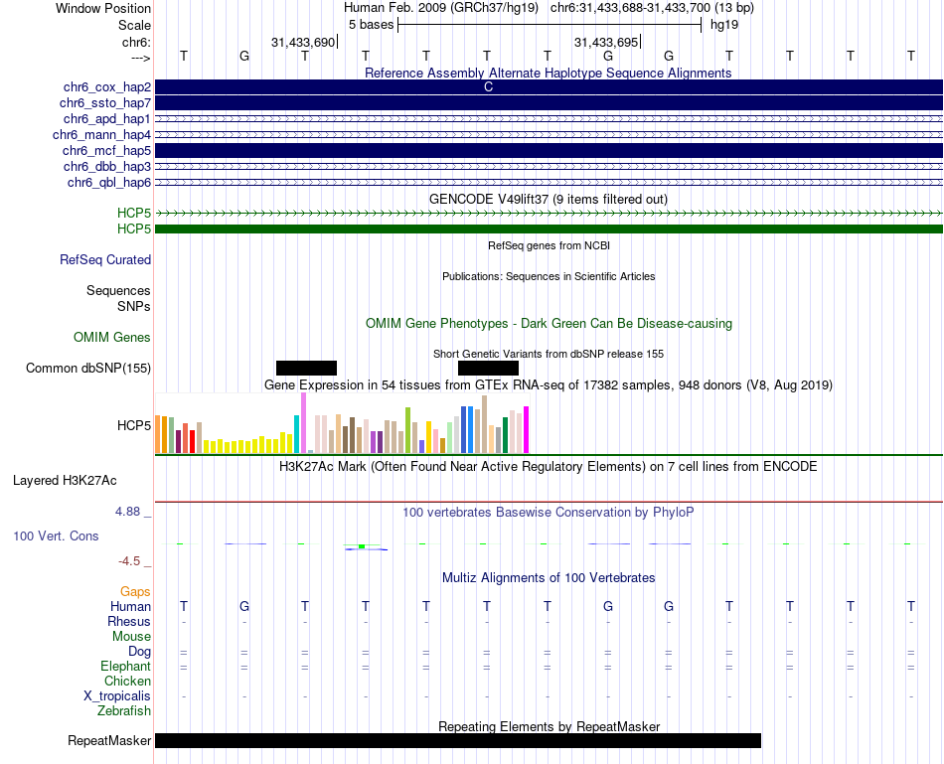Open Multiz Alignments of 100 Vertebrates title
The image size is (944, 764).
click(x=549, y=578)
